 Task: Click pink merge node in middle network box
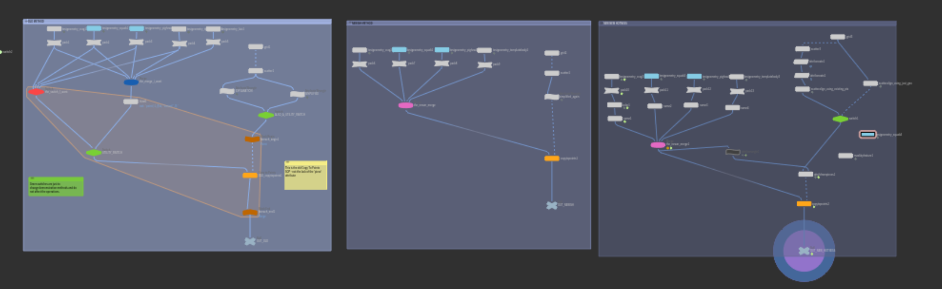[406, 105]
